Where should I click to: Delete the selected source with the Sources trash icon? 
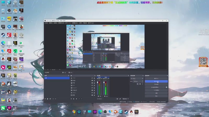74,99
